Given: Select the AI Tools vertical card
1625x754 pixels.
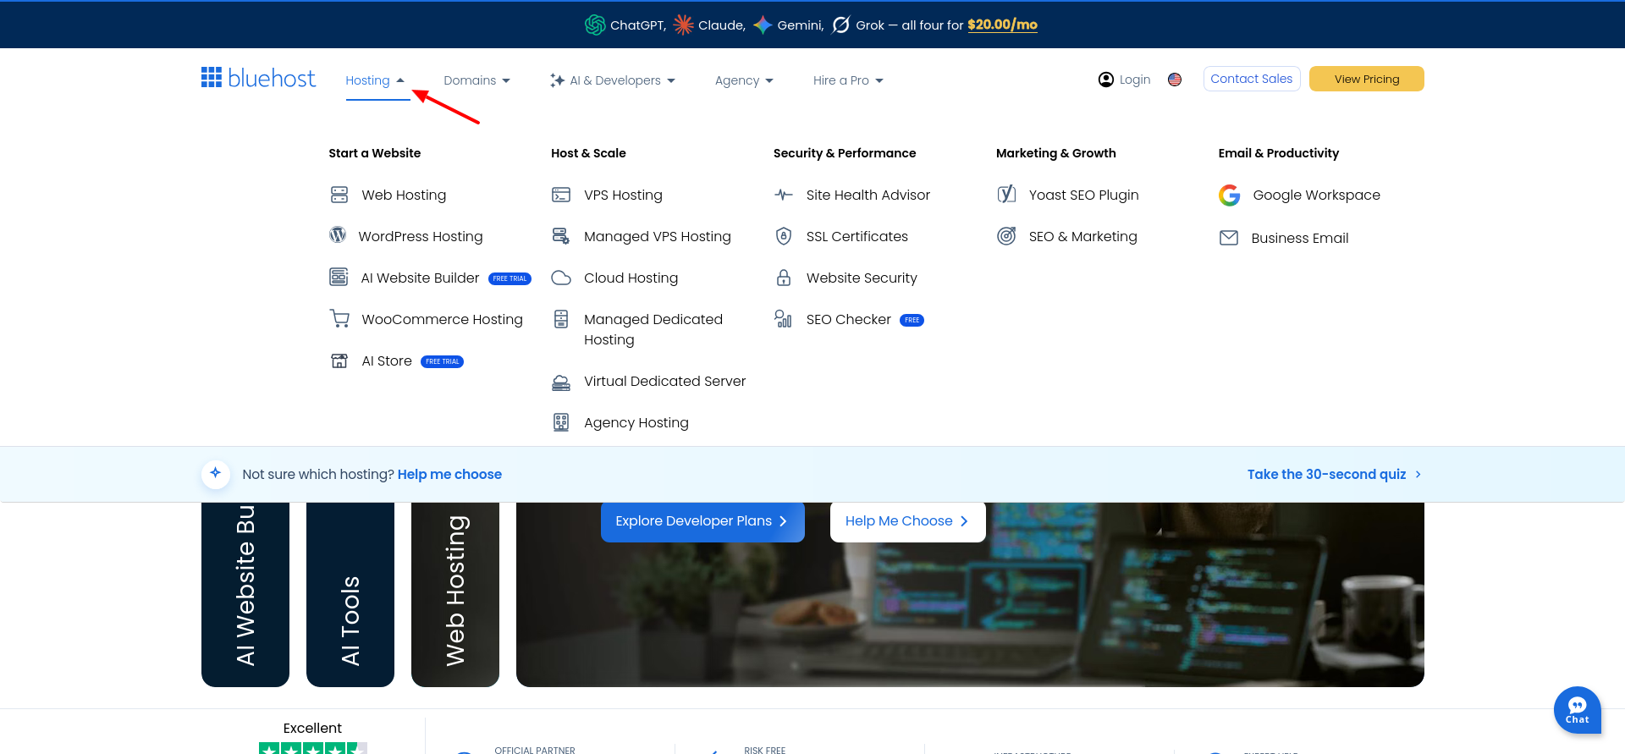Looking at the screenshot, I should (x=350, y=594).
